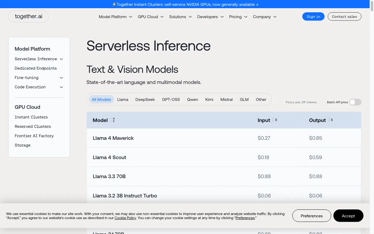Viewport: 374px width, 234px height.
Task: Click the Sign in button
Action: point(314,17)
